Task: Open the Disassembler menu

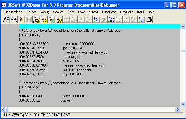Action: pyautogui.click(x=12, y=12)
